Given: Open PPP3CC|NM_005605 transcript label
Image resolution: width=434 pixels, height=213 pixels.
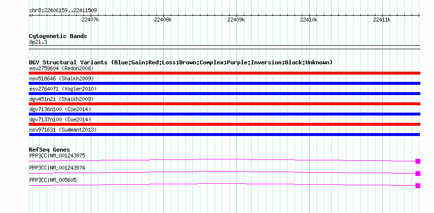Looking at the screenshot, I should click(x=53, y=180).
